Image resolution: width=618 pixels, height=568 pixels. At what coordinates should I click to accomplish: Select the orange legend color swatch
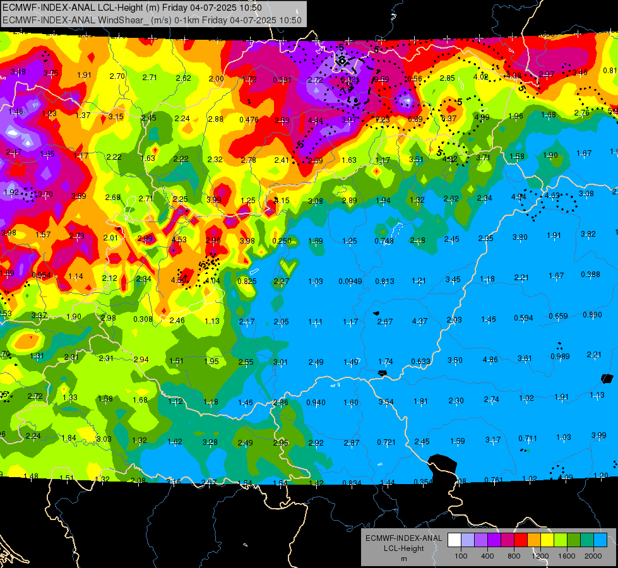tap(533, 540)
